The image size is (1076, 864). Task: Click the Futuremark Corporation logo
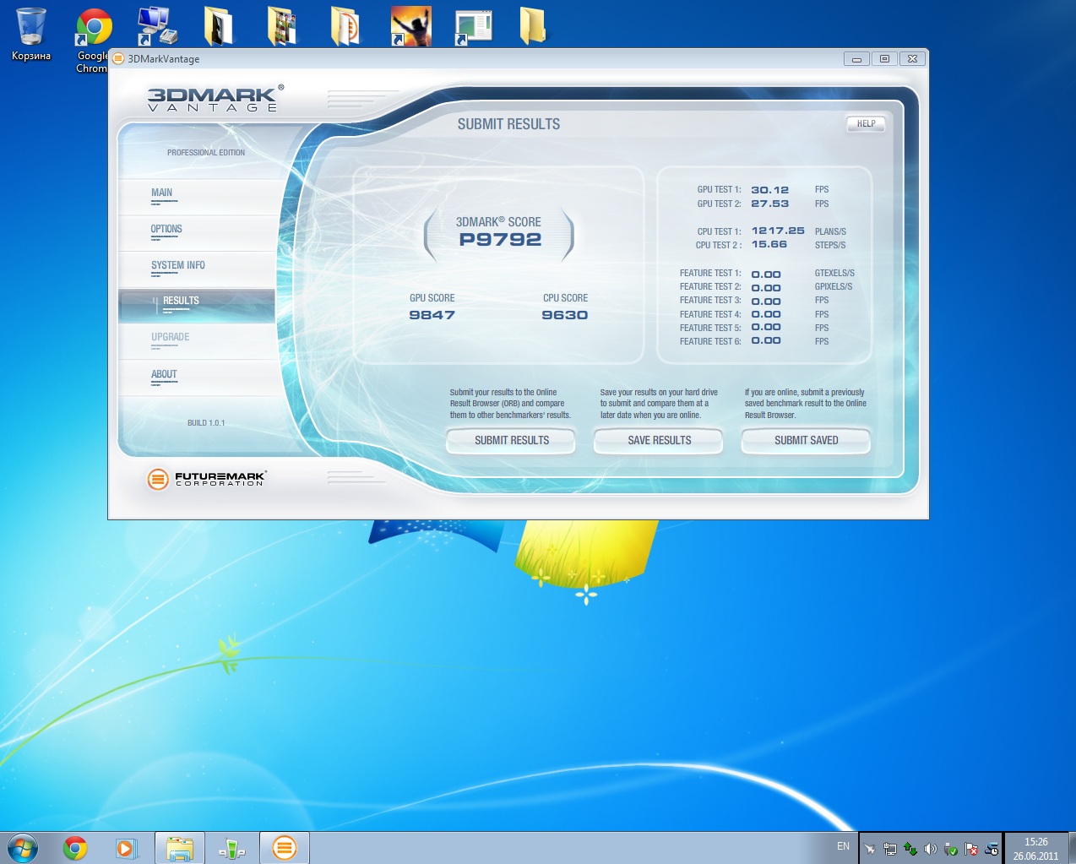[x=206, y=479]
